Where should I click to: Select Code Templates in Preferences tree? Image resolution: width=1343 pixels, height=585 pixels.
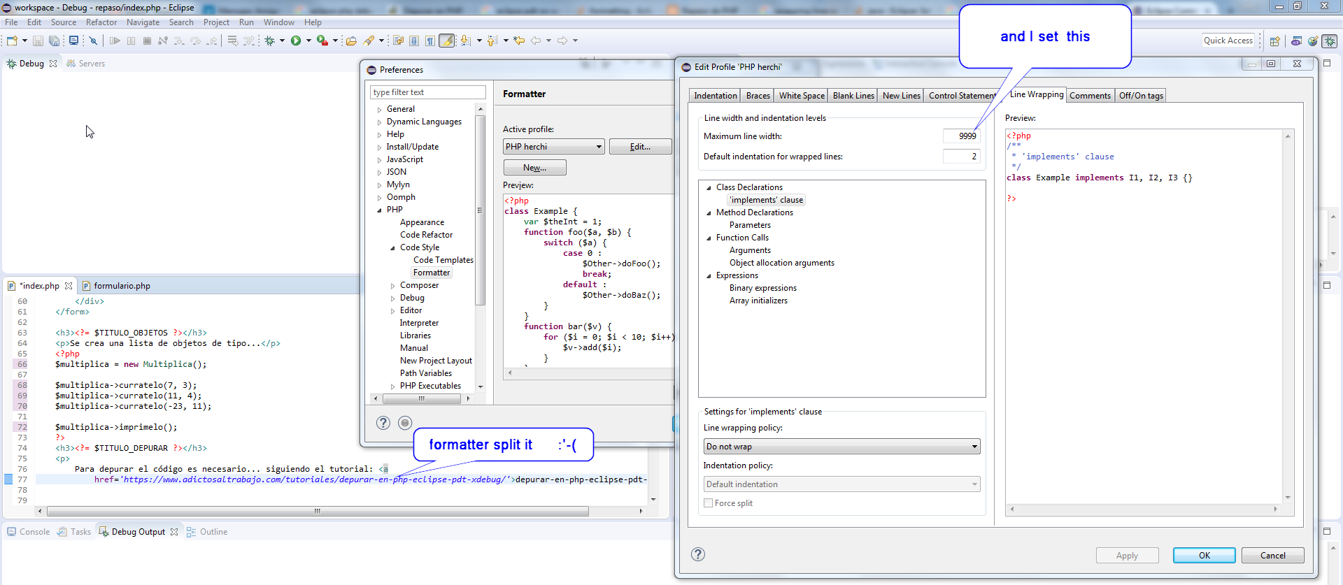click(443, 260)
